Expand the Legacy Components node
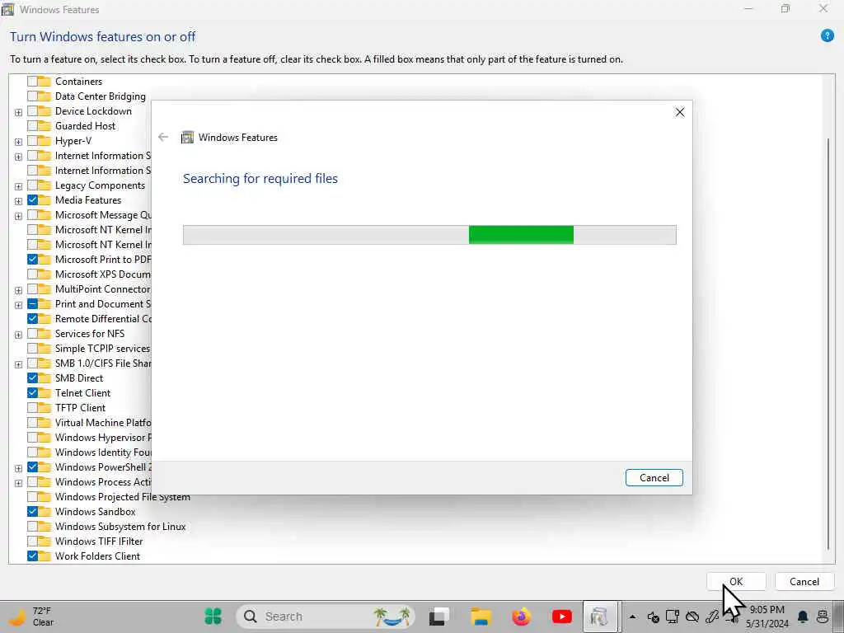 (x=18, y=186)
